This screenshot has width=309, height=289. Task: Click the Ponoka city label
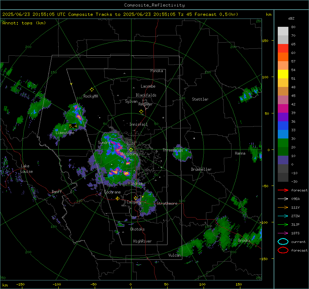[x=157, y=71]
